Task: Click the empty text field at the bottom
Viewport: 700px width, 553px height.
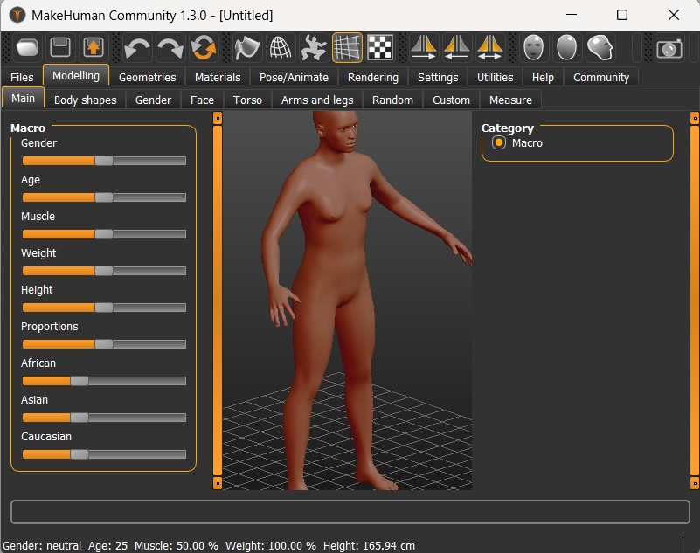Action: (x=350, y=512)
